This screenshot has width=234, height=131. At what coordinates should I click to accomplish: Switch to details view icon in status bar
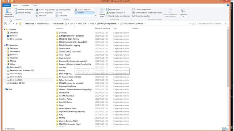(x=224, y=129)
